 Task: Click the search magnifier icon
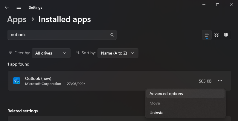coord(112,35)
